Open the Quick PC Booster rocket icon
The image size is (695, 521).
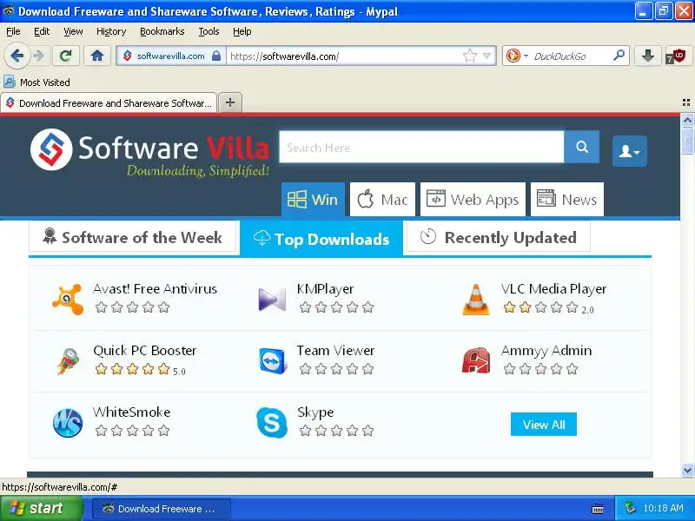click(x=69, y=361)
